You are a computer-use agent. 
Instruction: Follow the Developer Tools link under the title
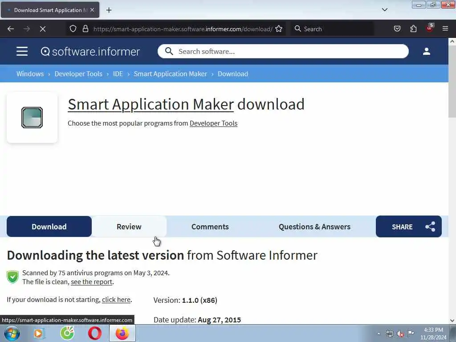click(213, 123)
